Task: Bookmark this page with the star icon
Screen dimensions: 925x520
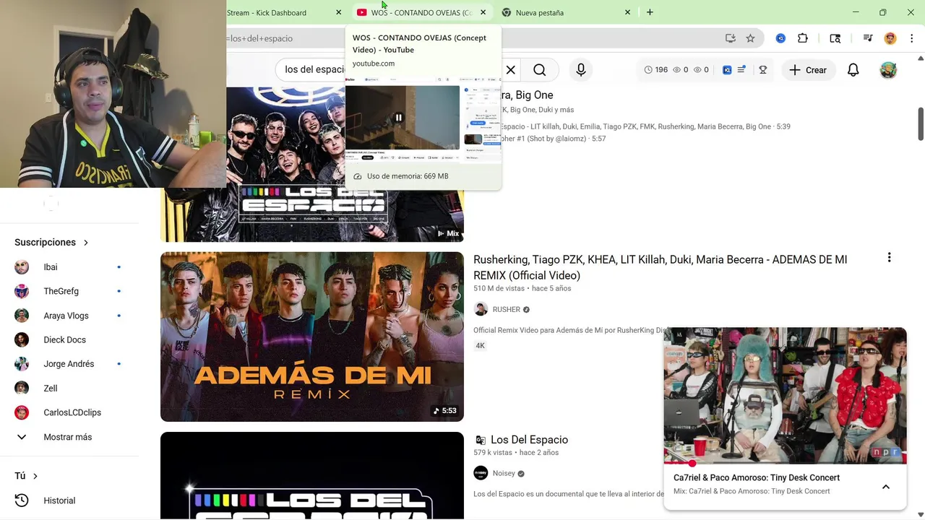Action: click(x=750, y=38)
